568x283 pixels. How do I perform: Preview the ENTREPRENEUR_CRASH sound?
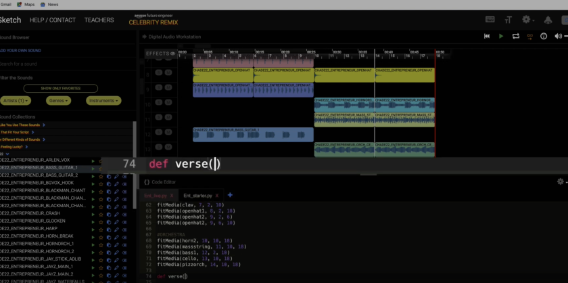93,213
